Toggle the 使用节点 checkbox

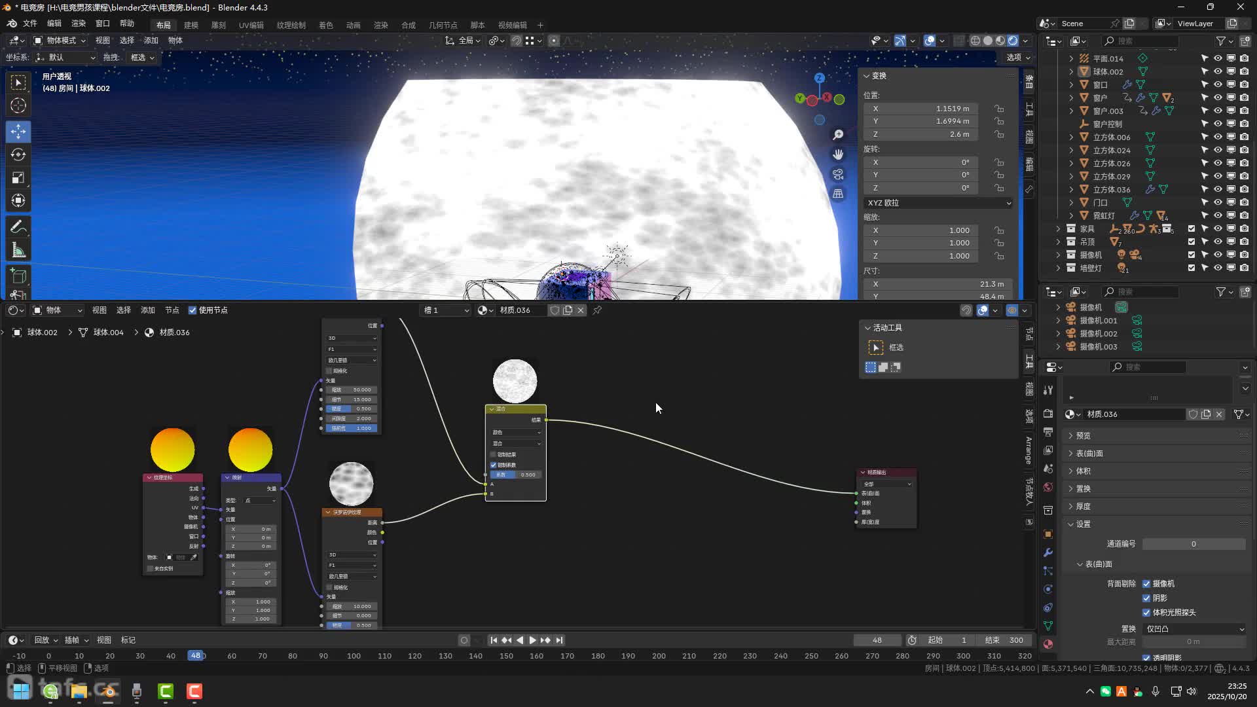192,310
